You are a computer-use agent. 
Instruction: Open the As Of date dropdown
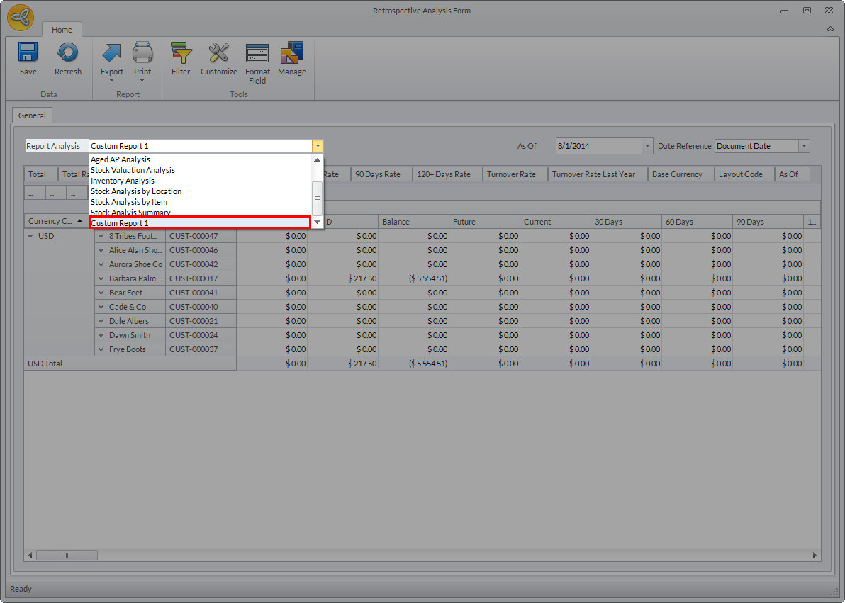pos(647,146)
